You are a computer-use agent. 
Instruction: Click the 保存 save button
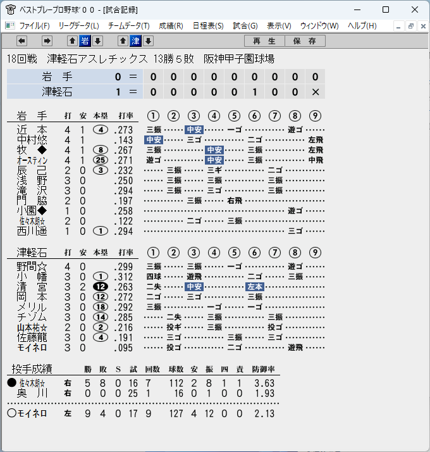coord(305,41)
